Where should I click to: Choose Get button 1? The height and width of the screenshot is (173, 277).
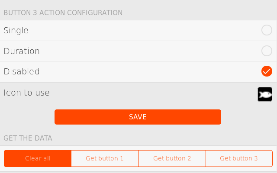click(x=105, y=158)
